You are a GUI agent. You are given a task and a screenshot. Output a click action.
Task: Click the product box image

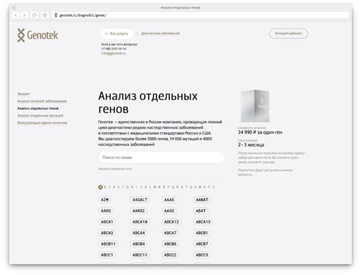point(254,106)
